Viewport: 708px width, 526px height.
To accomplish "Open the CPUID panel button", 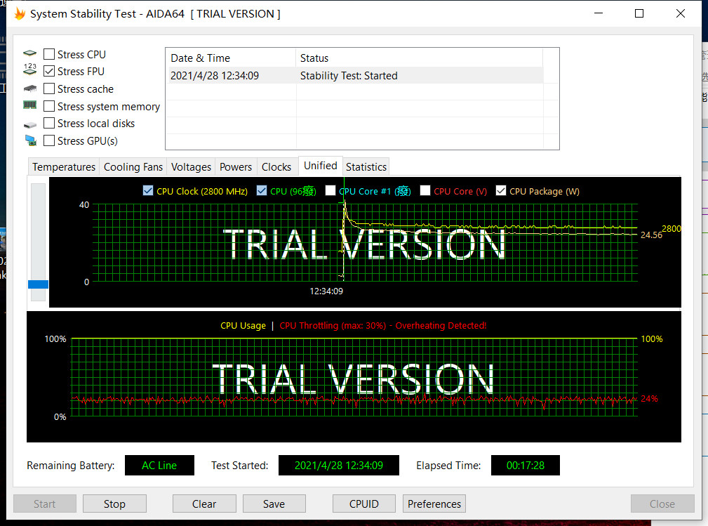I will (364, 504).
